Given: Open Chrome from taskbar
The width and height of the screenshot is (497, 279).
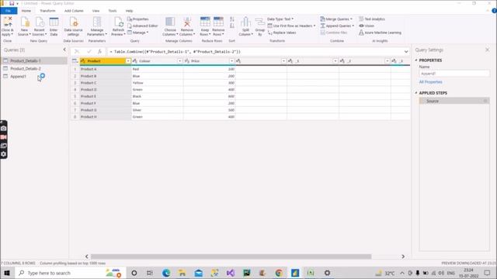Looking at the screenshot, I should (279, 273).
